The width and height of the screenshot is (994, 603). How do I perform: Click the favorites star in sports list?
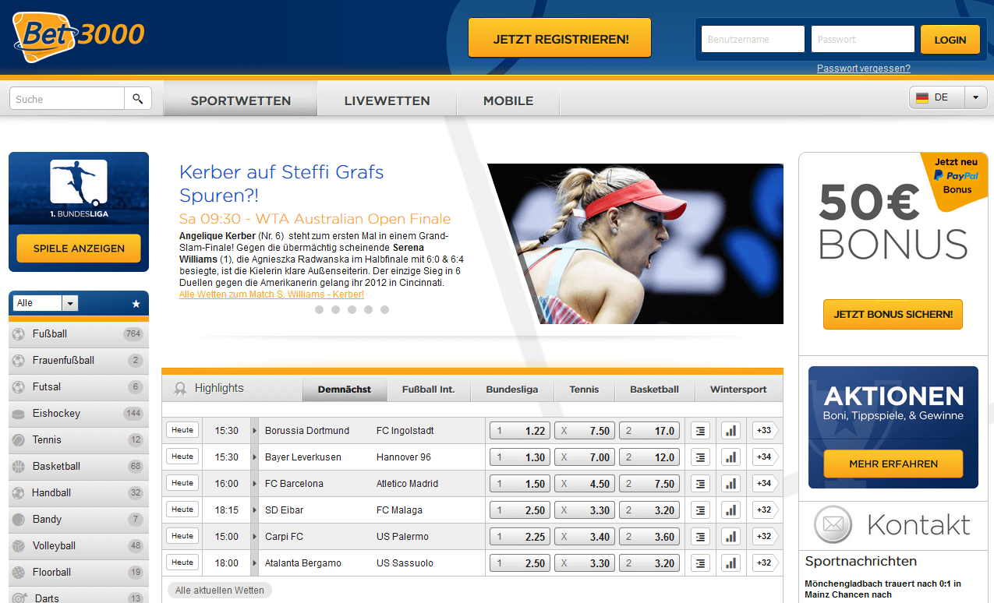coord(136,303)
